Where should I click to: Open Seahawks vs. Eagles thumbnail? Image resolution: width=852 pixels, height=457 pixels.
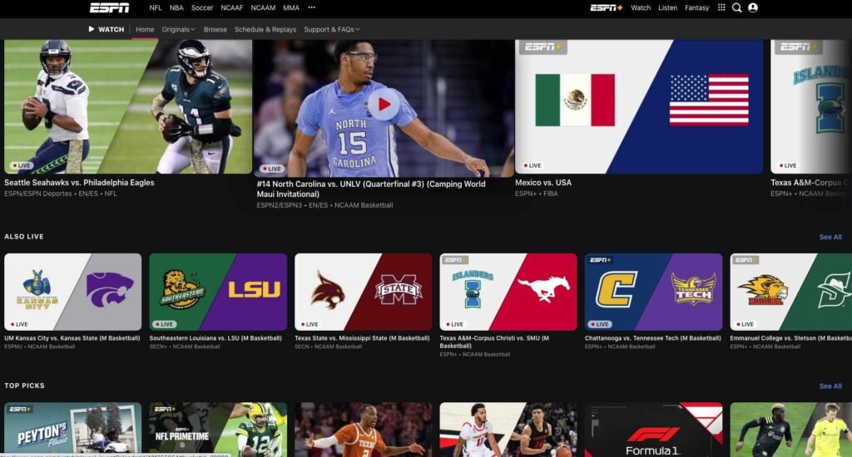[x=128, y=106]
